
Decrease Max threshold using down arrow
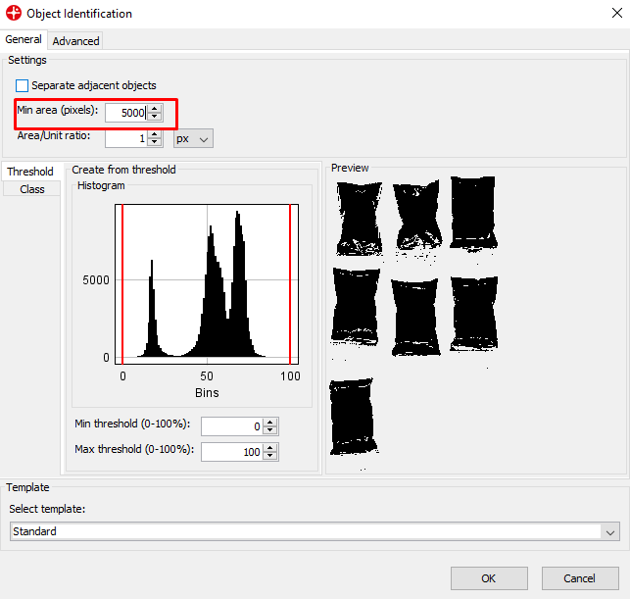[271, 456]
